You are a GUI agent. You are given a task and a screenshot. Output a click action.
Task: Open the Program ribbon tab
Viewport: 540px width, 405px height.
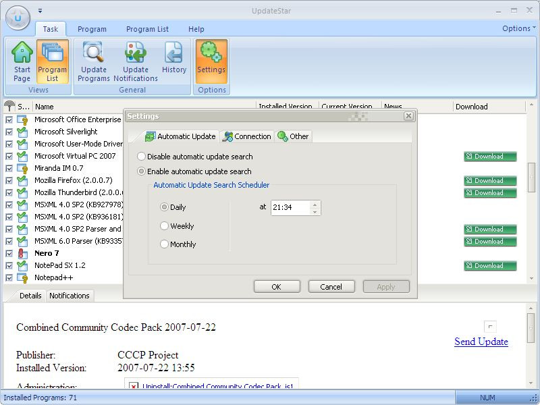92,29
